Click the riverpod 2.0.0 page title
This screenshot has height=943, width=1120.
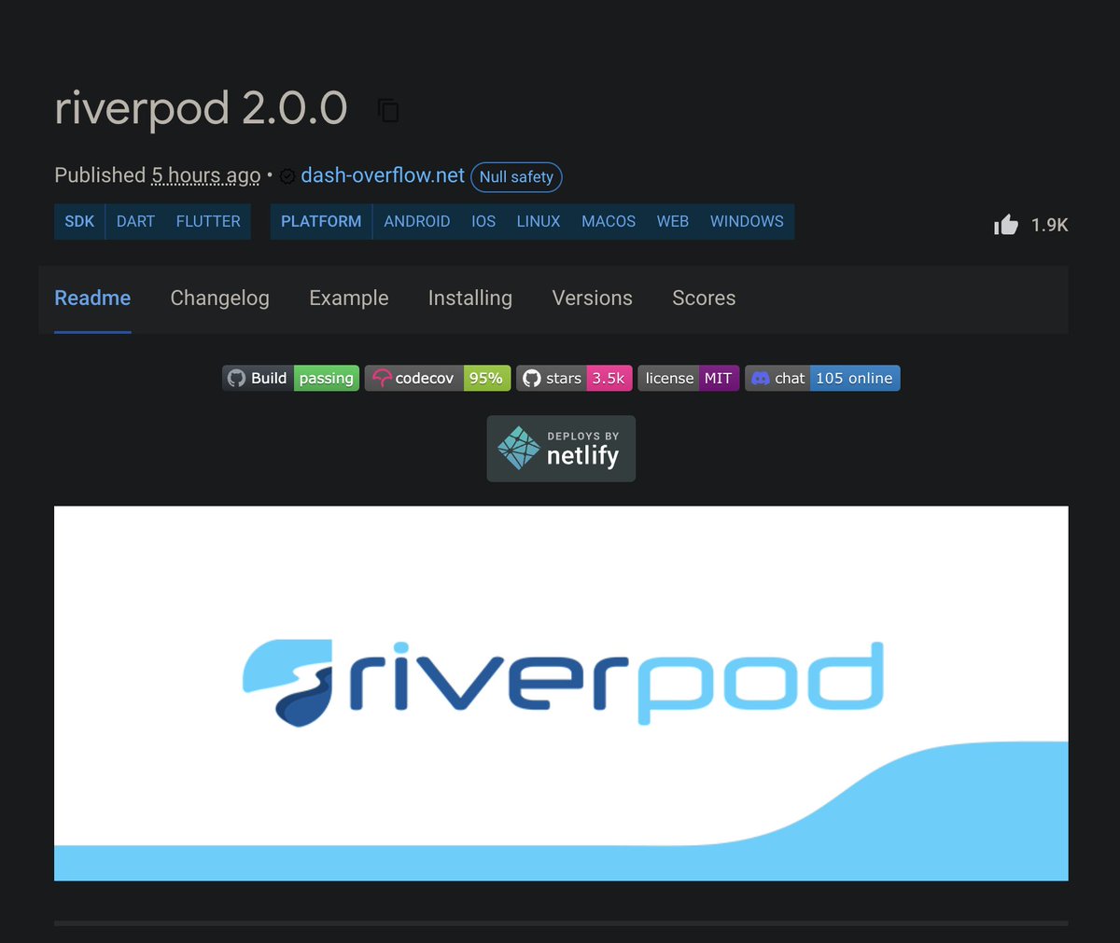point(202,108)
